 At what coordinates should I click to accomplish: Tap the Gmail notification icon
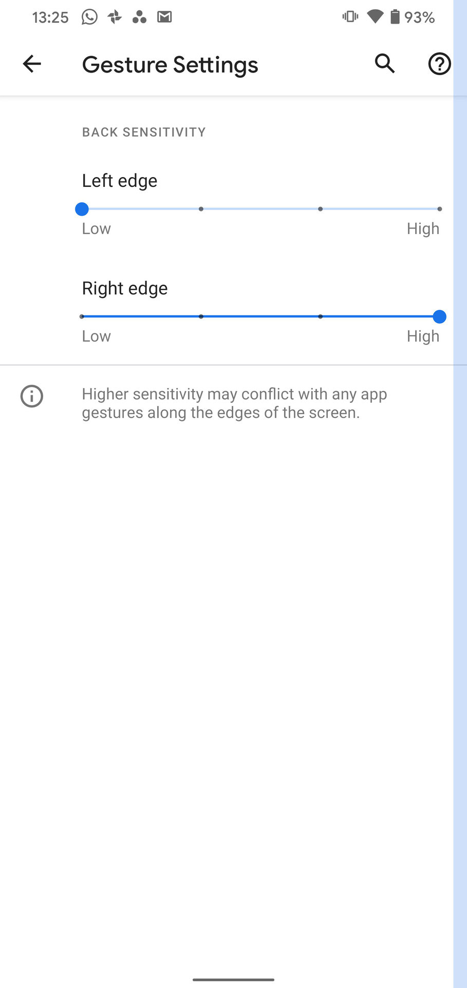pyautogui.click(x=164, y=17)
